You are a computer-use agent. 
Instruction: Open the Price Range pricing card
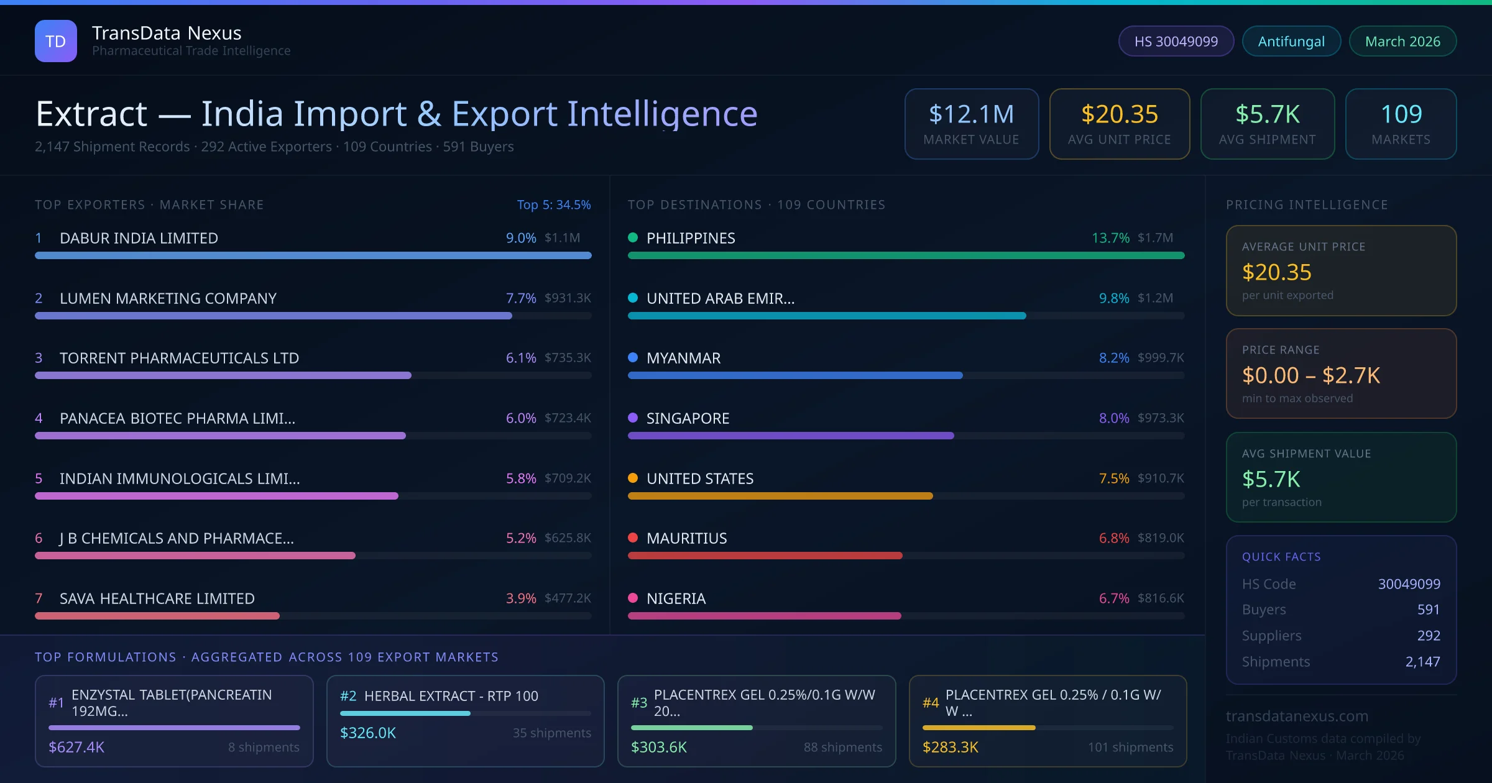(x=1340, y=373)
